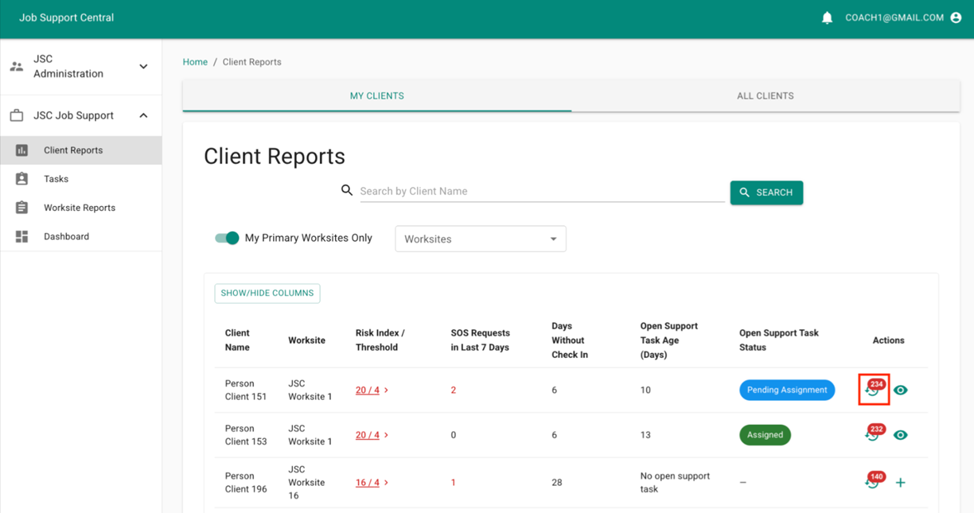
Task: View Person Client 151 with eye icon
Action: pyautogui.click(x=900, y=390)
